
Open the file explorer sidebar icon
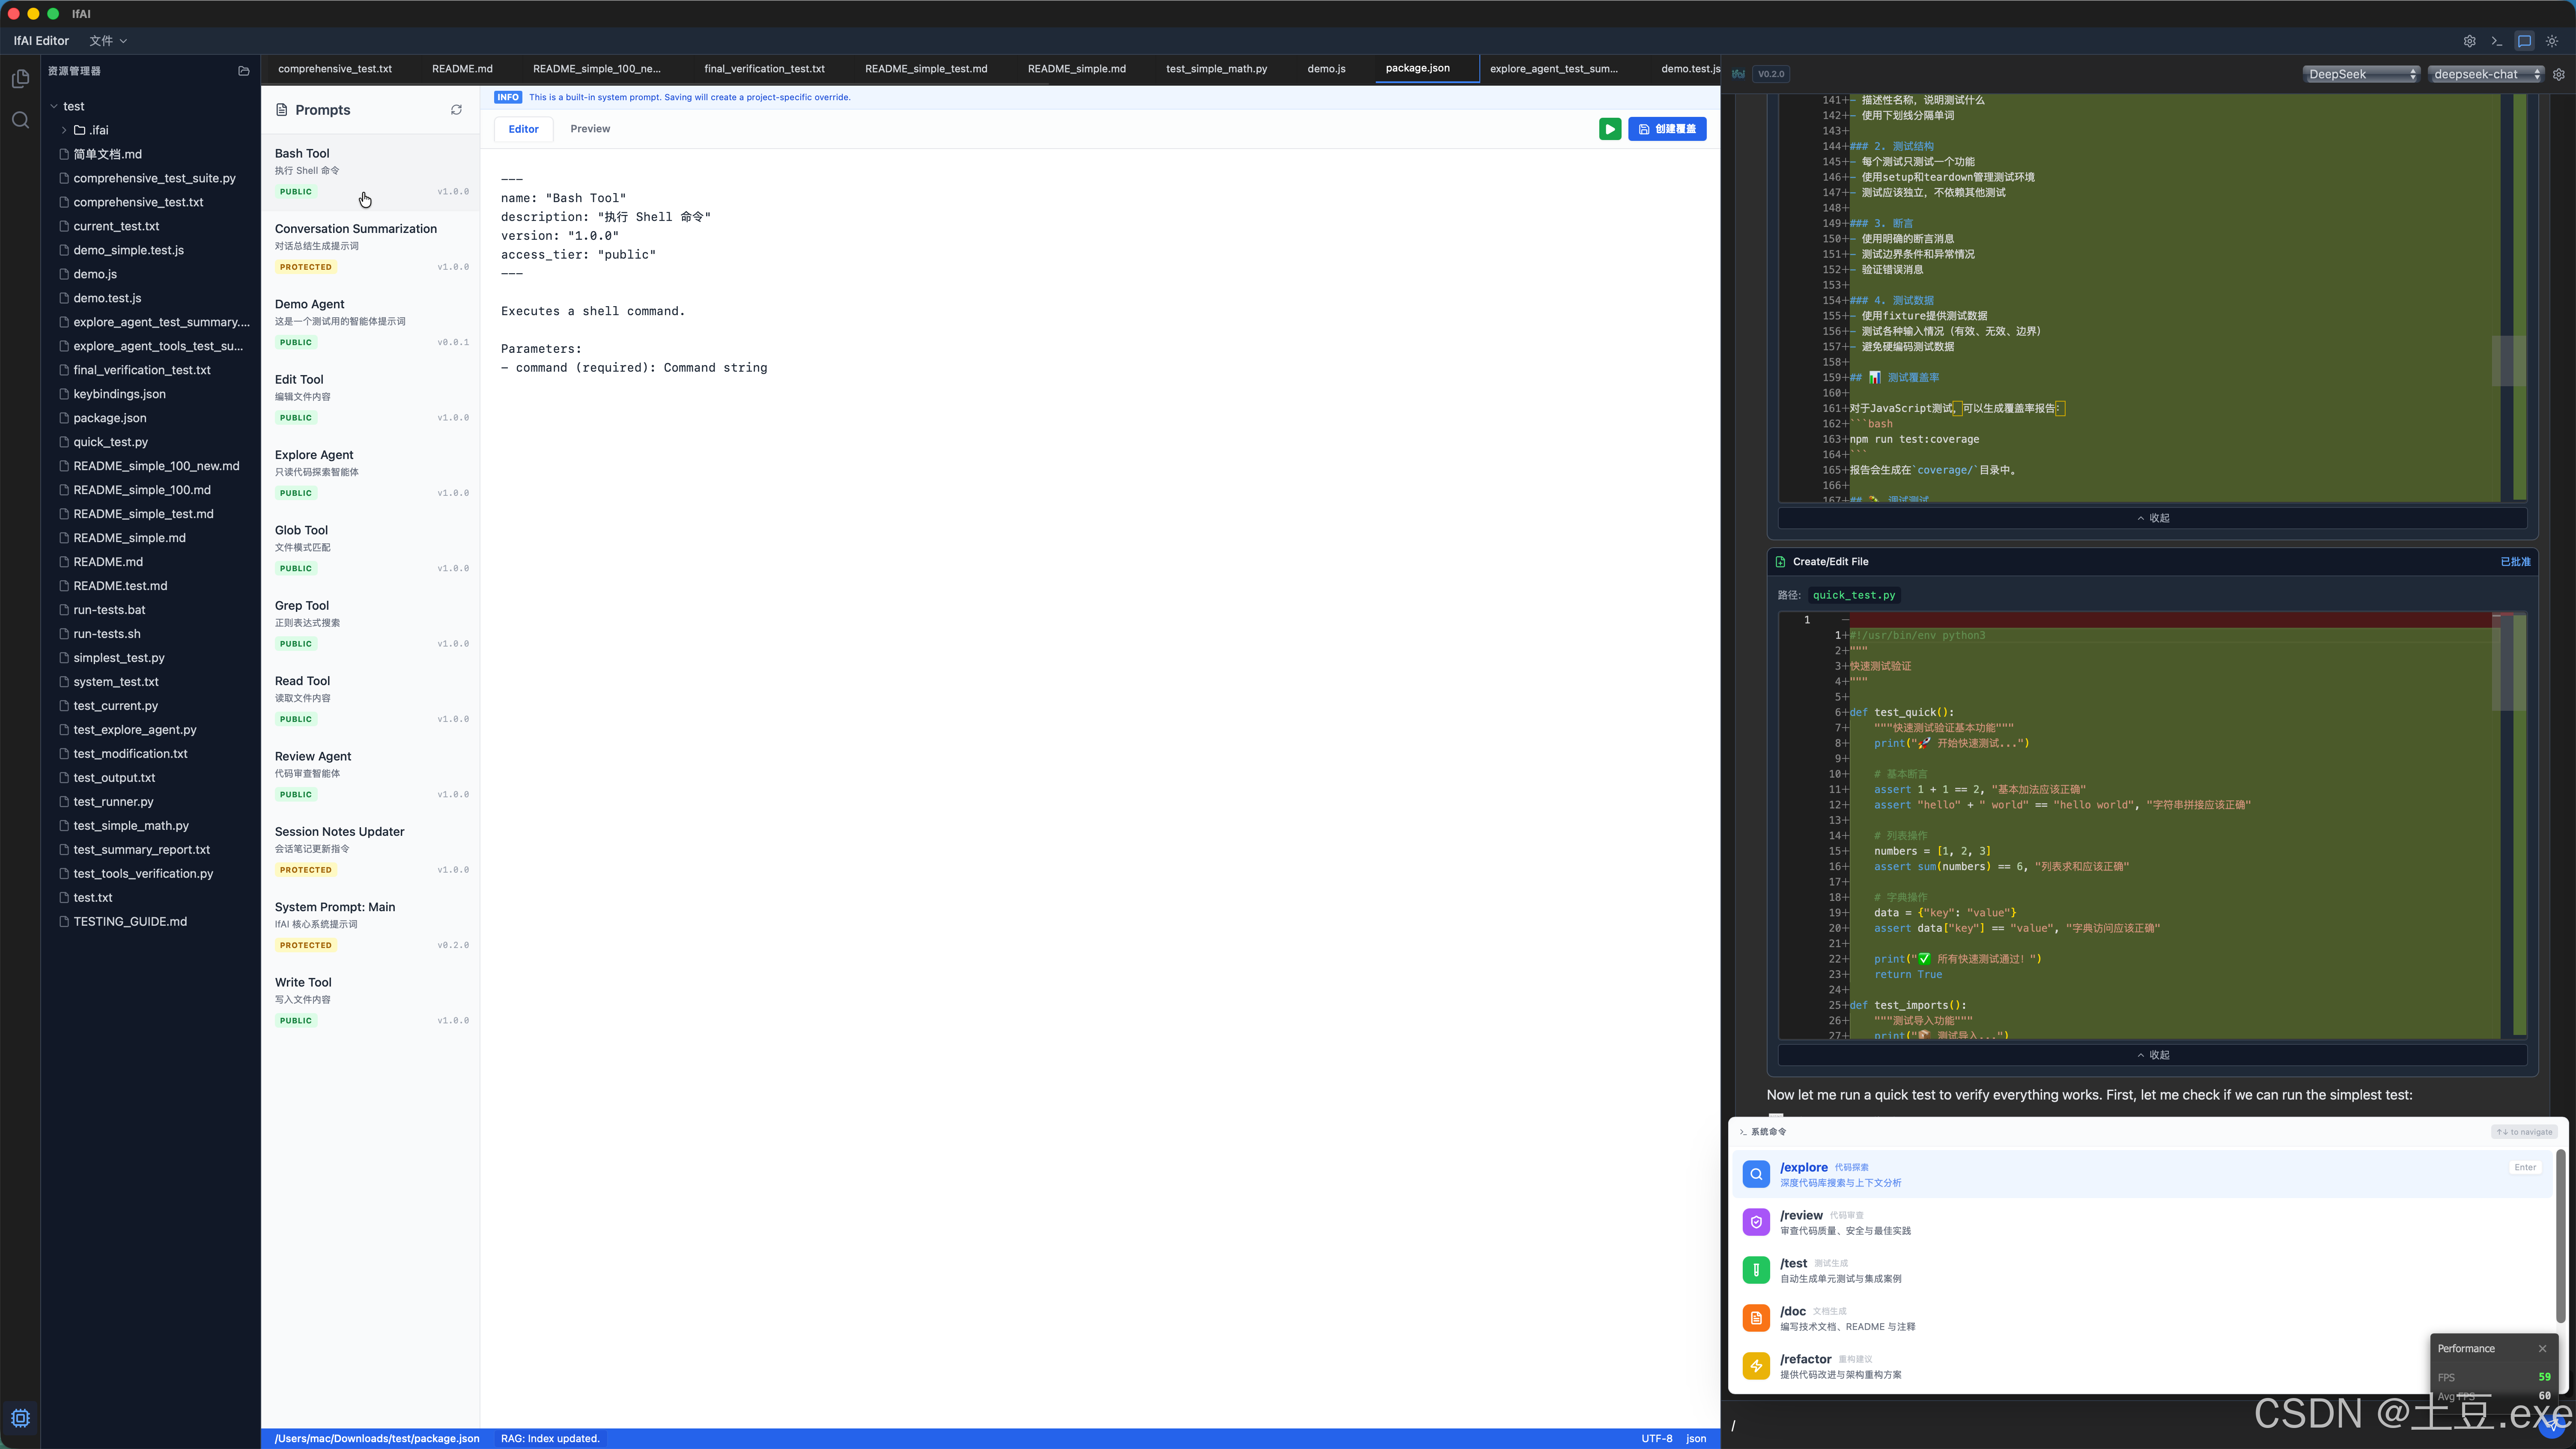[x=20, y=79]
